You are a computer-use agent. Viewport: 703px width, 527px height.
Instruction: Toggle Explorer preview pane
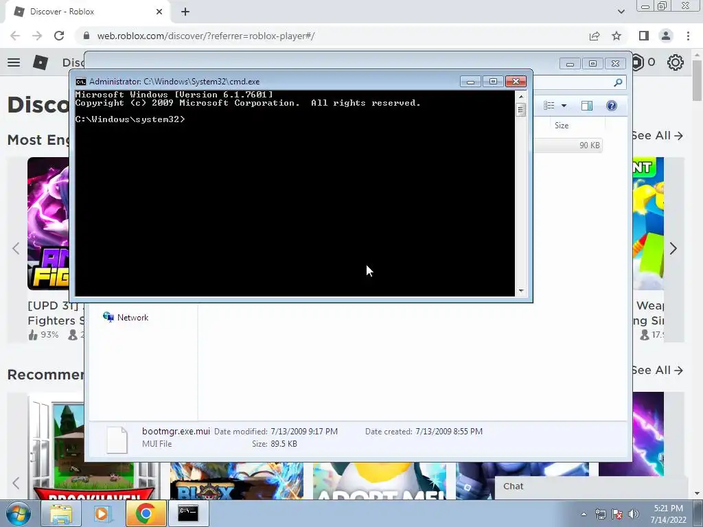pos(587,106)
